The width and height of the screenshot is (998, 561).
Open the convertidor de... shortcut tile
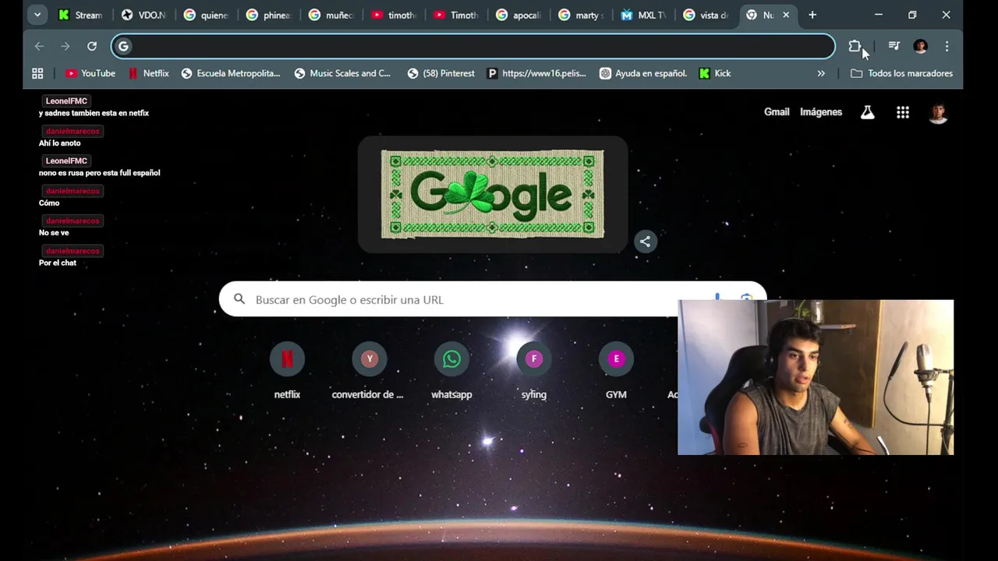pos(369,372)
